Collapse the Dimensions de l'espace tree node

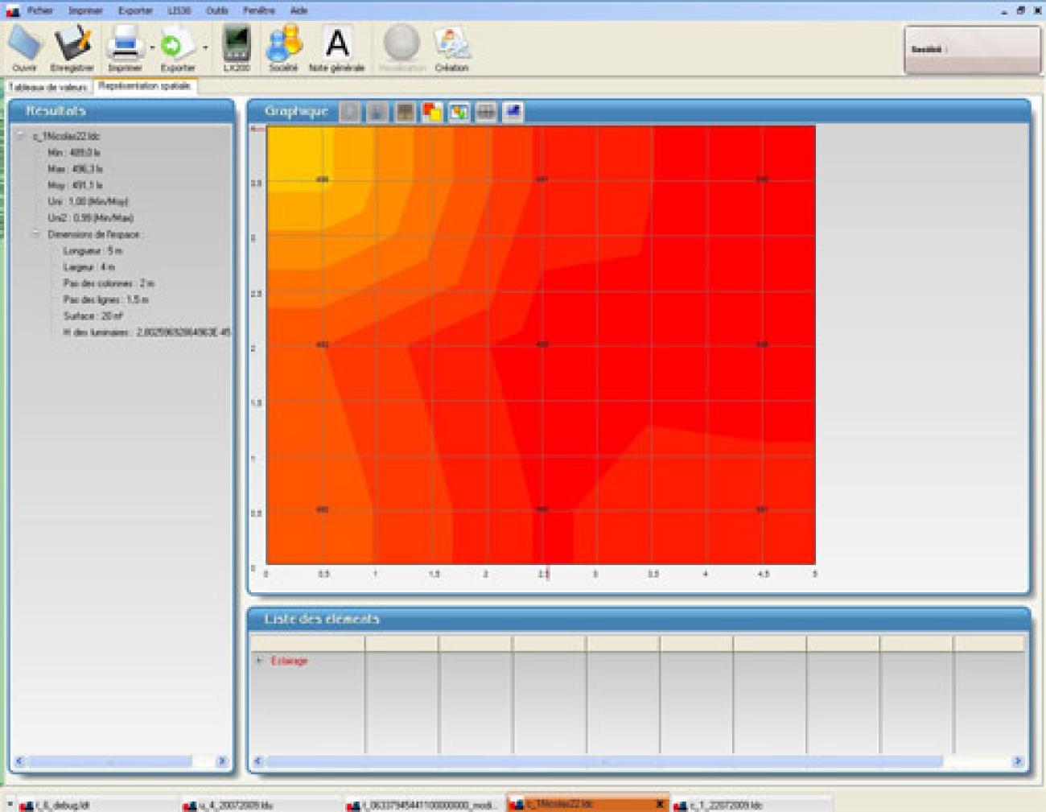[36, 234]
